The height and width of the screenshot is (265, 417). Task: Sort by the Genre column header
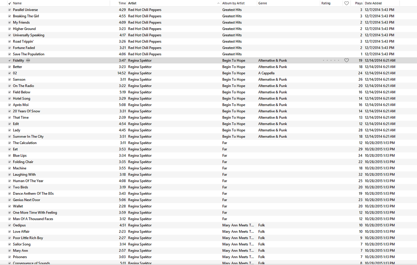[x=263, y=3]
